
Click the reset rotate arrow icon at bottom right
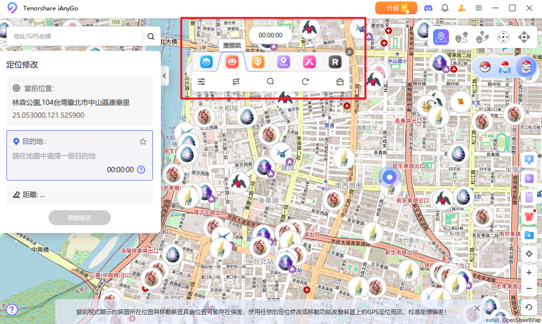tap(529, 307)
